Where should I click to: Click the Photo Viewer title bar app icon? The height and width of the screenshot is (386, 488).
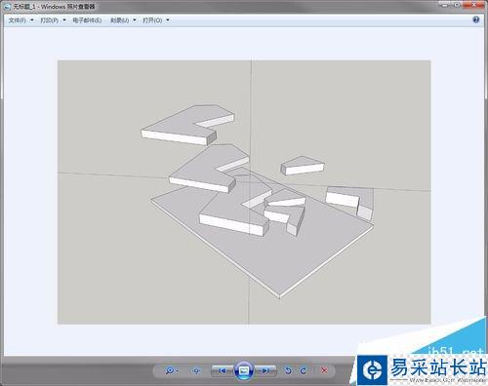[x=8, y=7]
